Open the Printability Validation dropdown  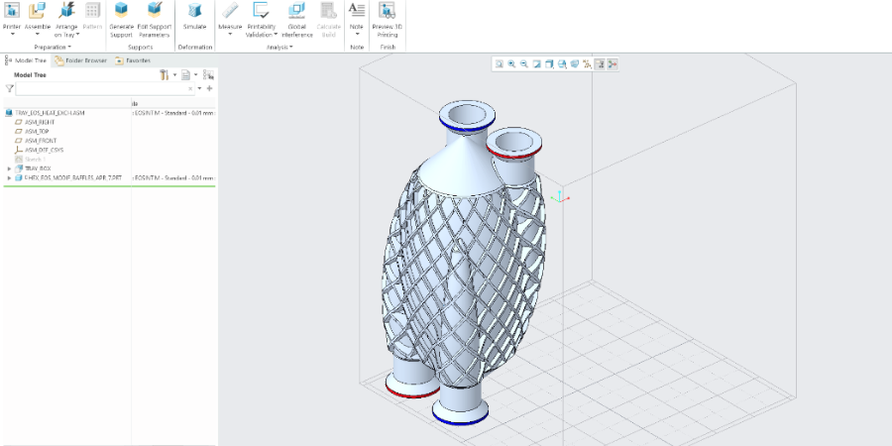point(262,30)
